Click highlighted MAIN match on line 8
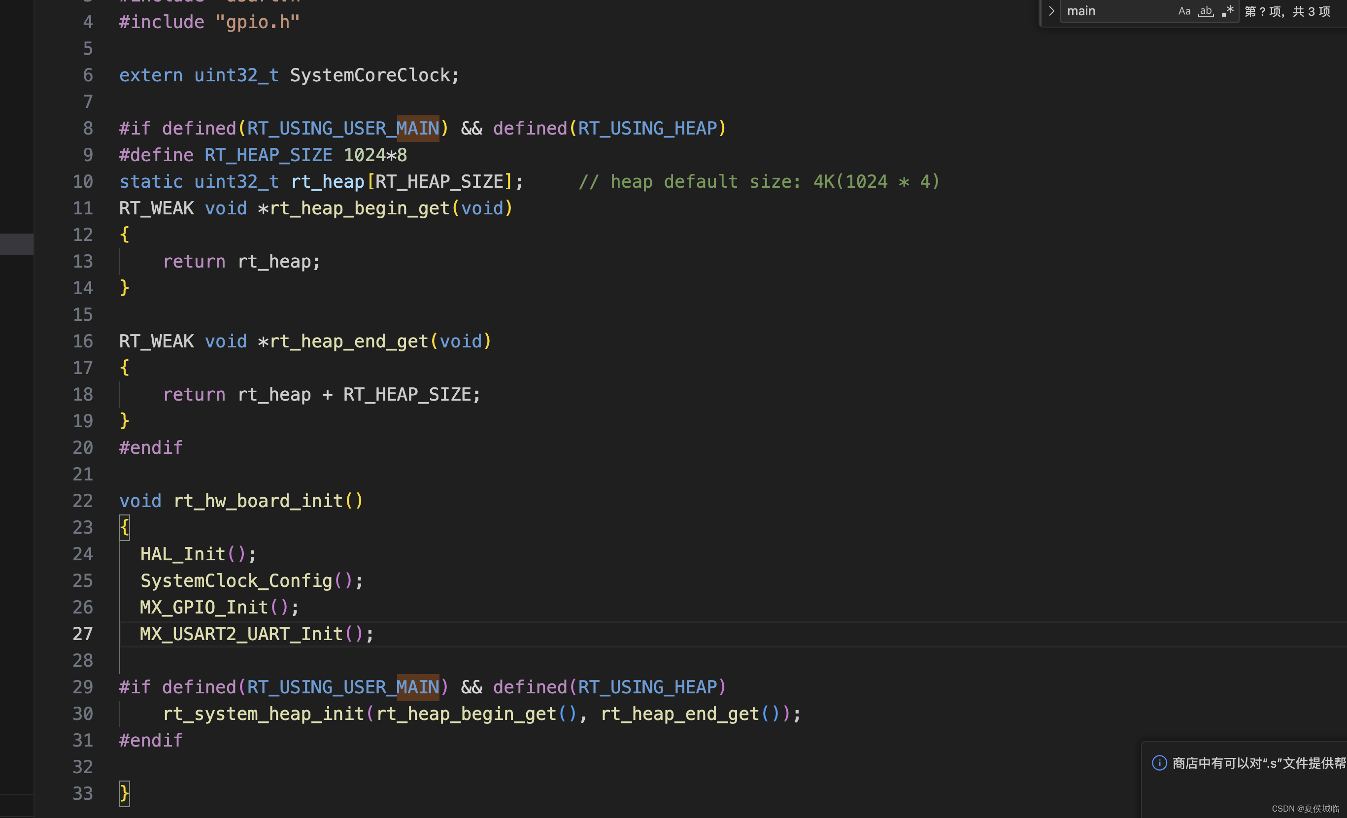1347x818 pixels. pos(418,129)
